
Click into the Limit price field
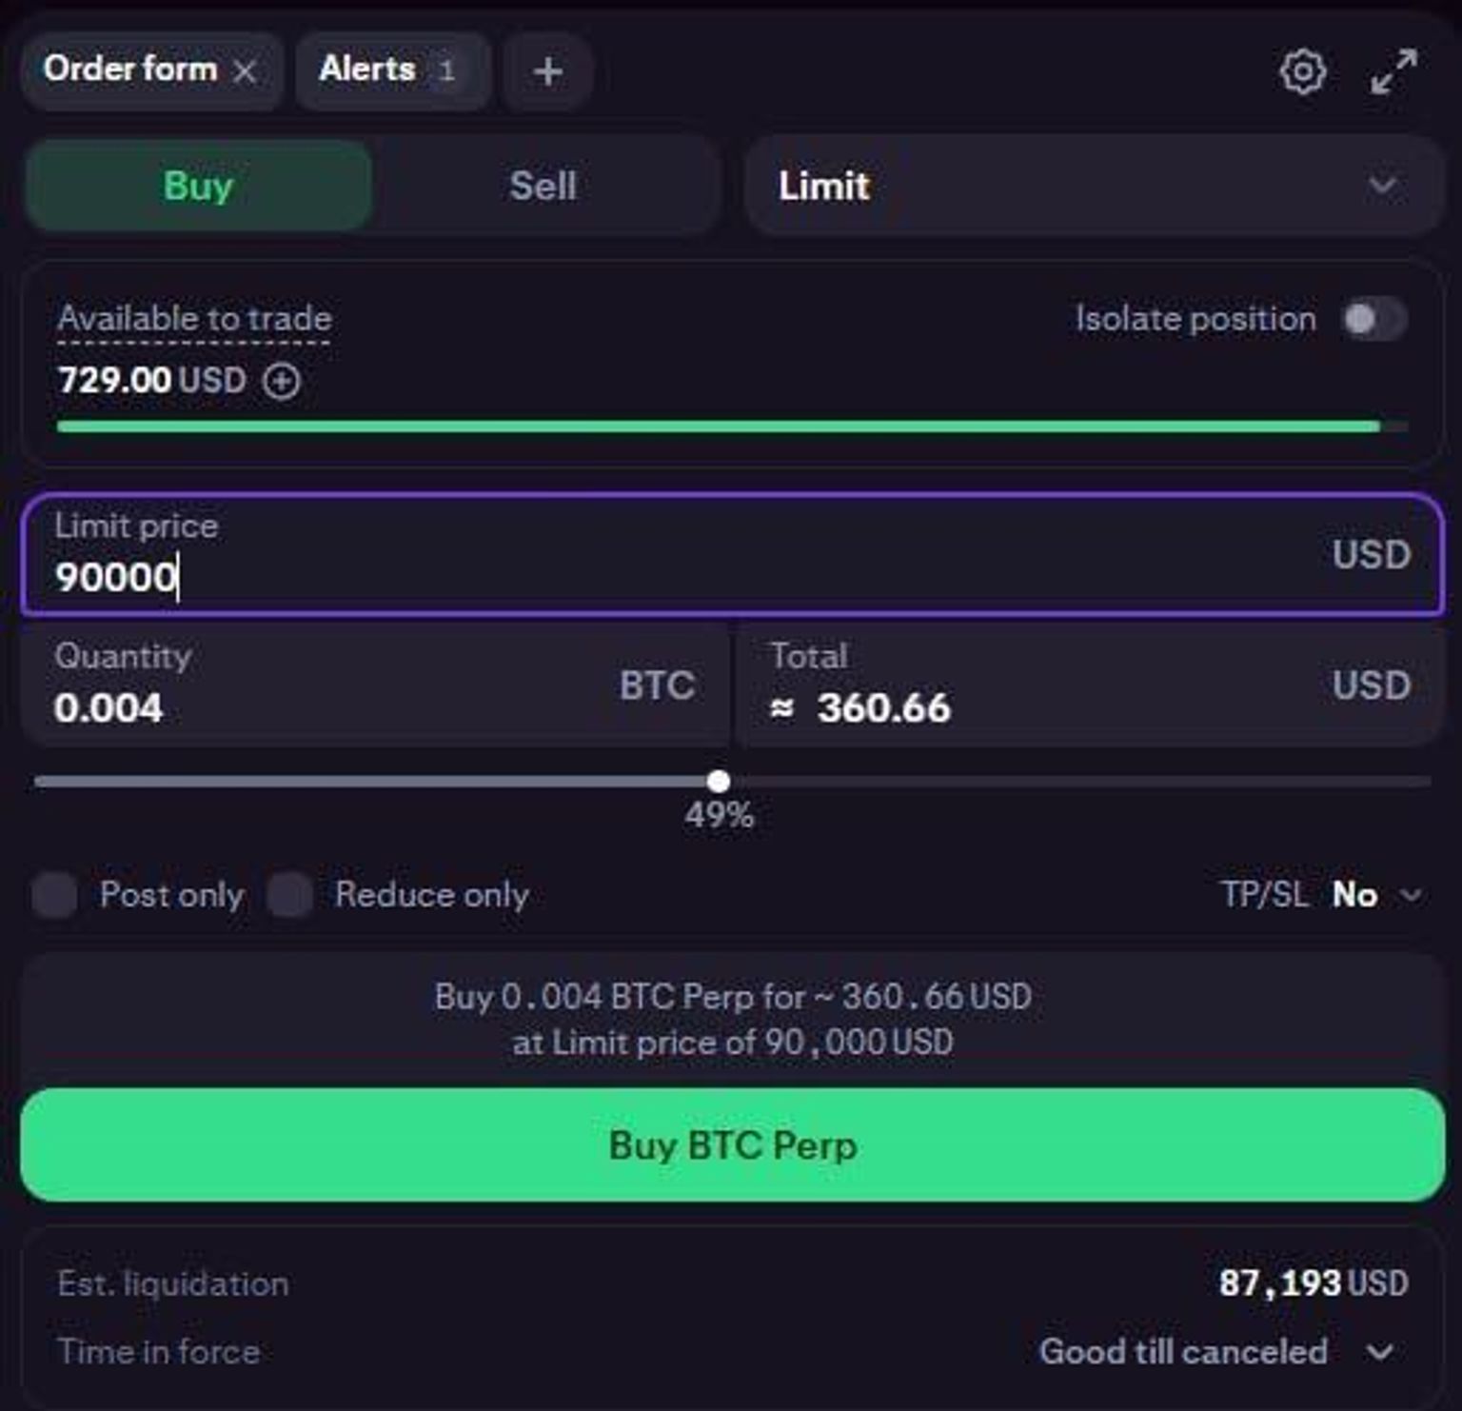click(732, 555)
